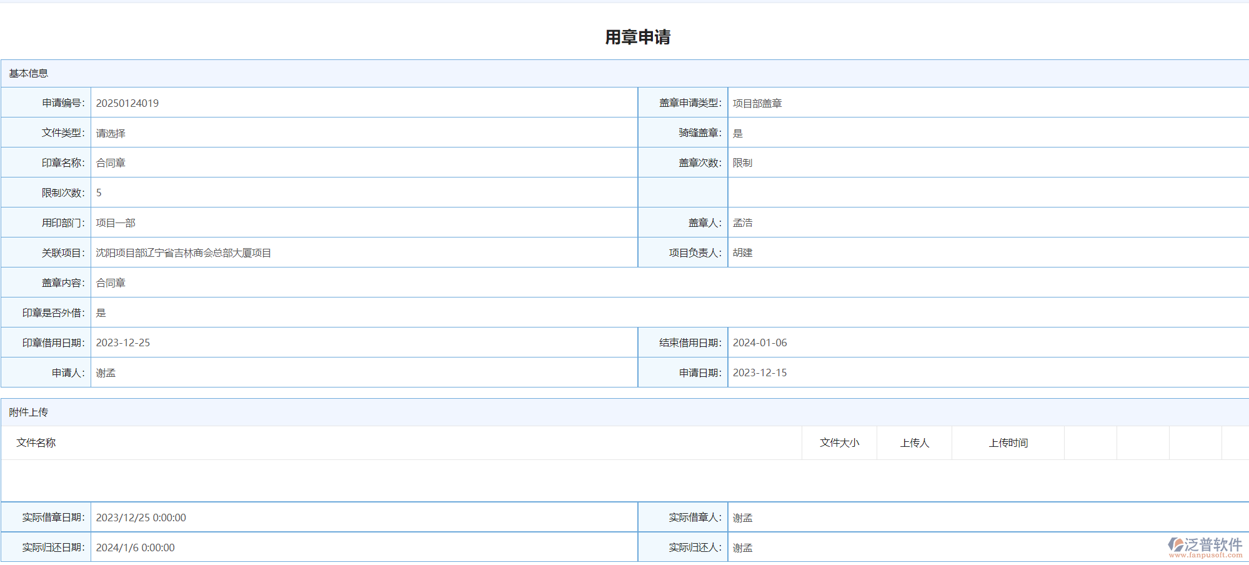Sort by the 文件大小 column header
Screen dimensions: 1249x565
coord(839,443)
